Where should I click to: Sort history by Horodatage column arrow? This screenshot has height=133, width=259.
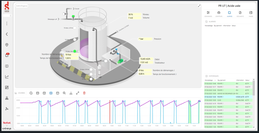tap(215, 80)
